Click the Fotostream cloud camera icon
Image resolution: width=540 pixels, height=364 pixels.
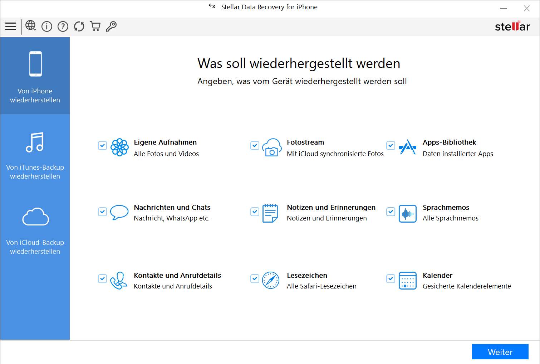click(272, 147)
